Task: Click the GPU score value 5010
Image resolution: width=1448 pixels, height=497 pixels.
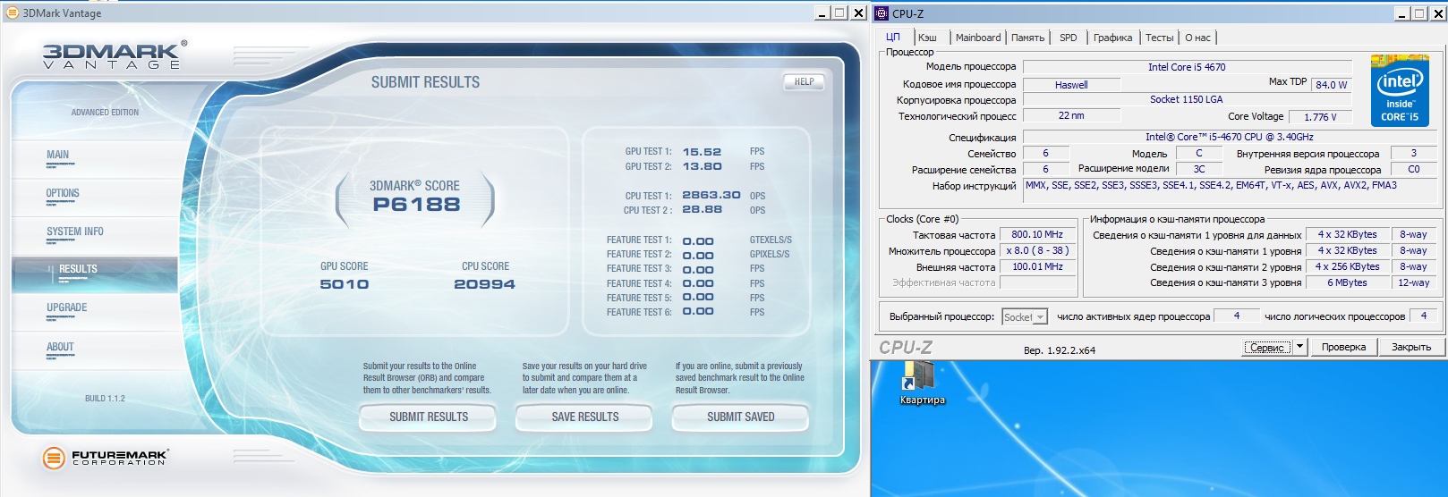Action: pyautogui.click(x=345, y=284)
